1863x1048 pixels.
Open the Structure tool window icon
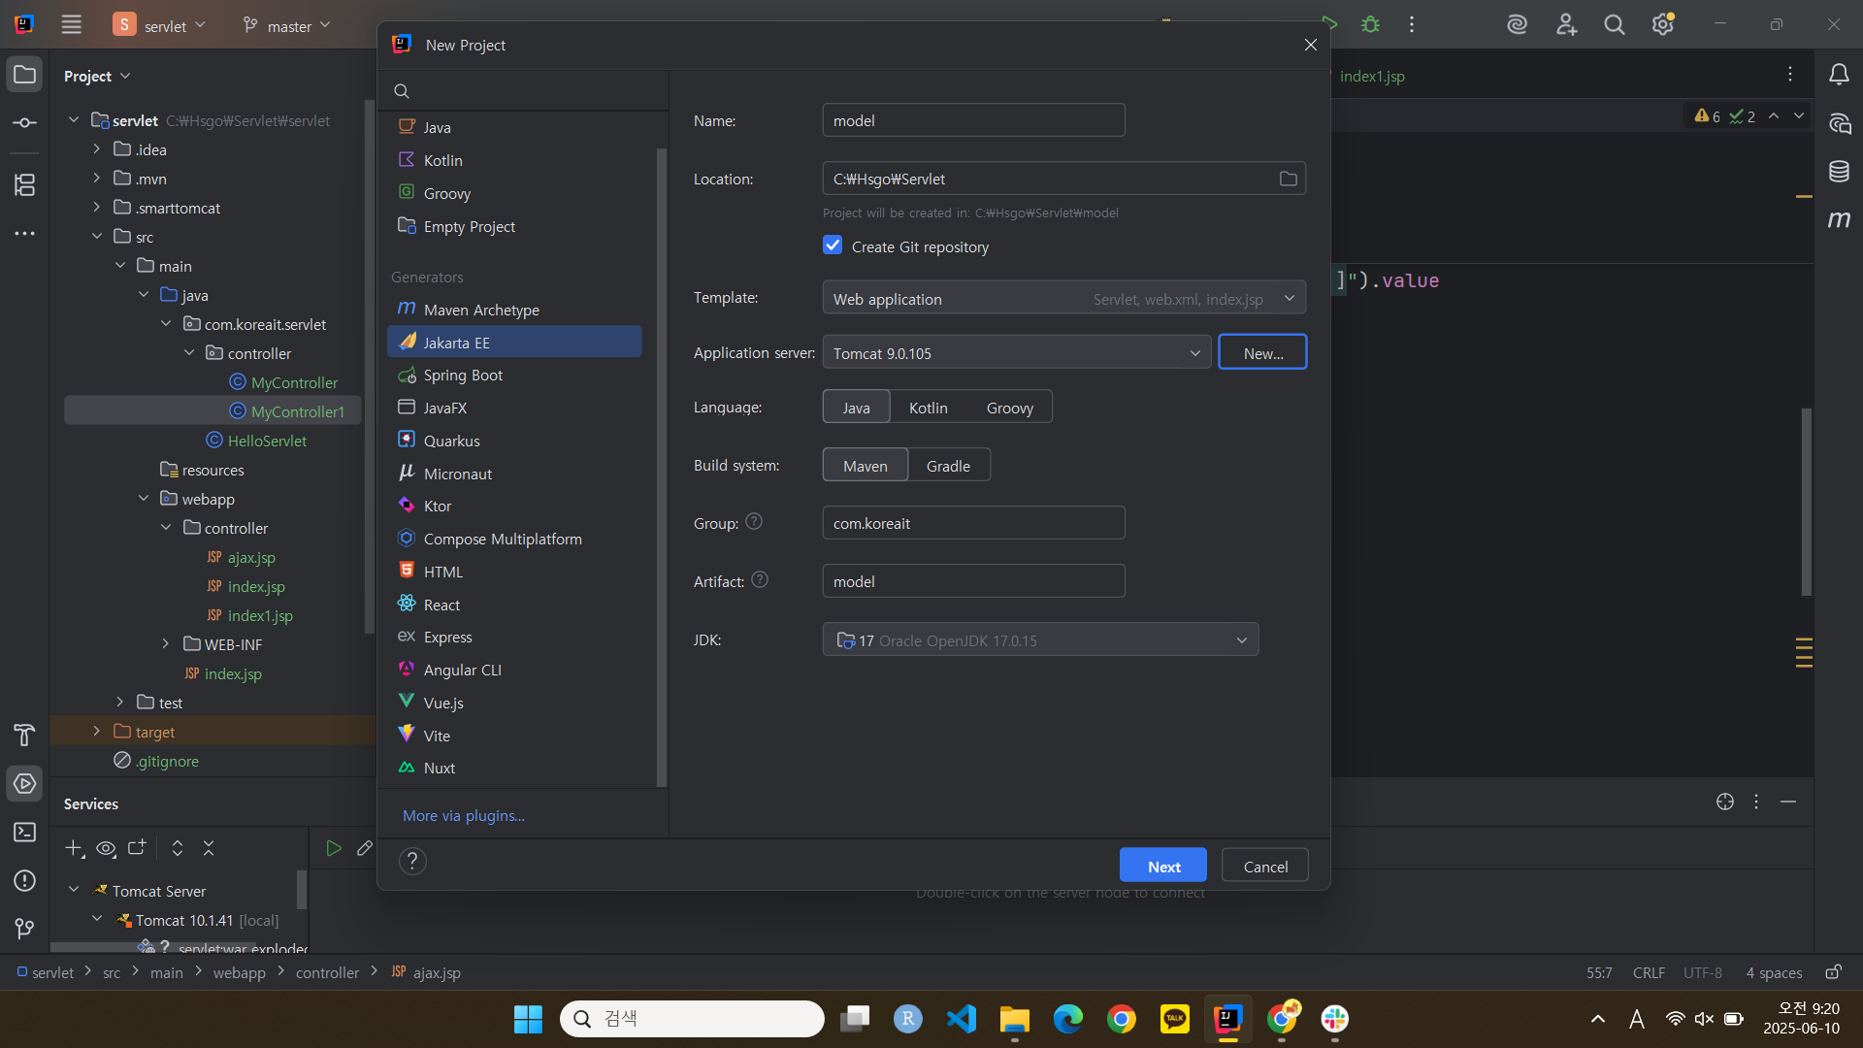(25, 184)
